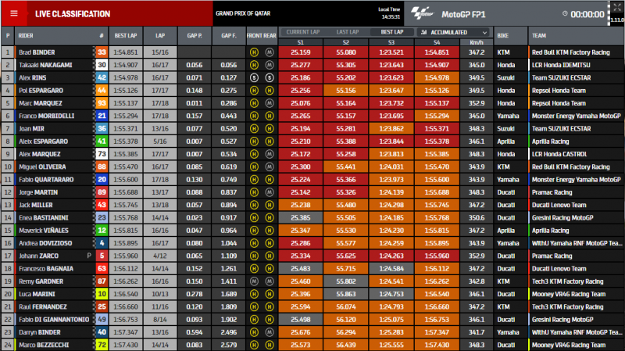Click the Gap F. column header

[229, 35]
